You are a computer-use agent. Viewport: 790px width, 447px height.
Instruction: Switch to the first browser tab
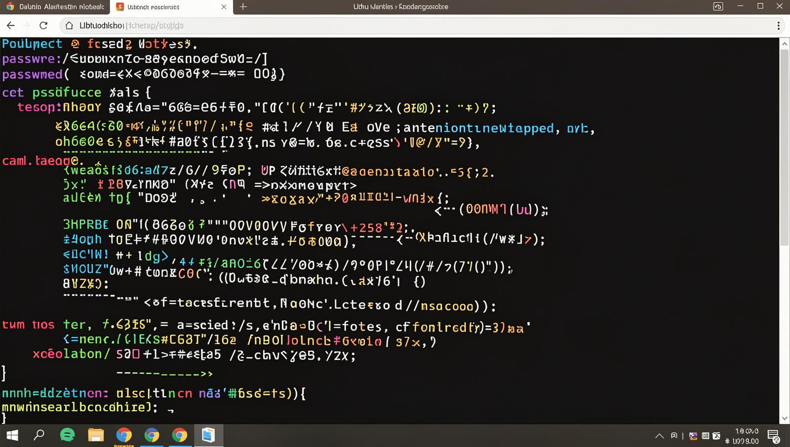[55, 7]
